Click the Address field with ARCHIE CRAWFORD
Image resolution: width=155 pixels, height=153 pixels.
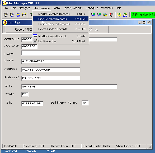[51, 70]
